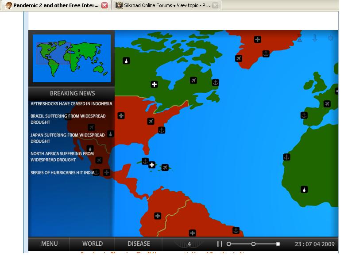Screen dimensions: 352x259
Task: Read the Brazil drought news headline
Action: coord(68,119)
